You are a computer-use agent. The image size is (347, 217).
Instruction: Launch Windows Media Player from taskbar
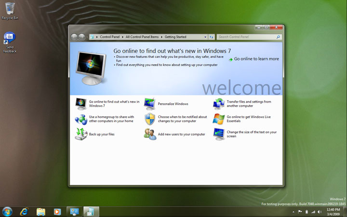click(57, 212)
